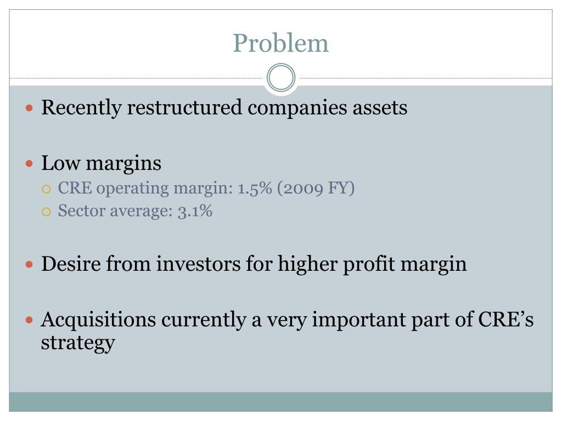Click the 'Sector average: 3.1%' sub-item
The width and height of the screenshot is (562, 421).
tap(135, 211)
